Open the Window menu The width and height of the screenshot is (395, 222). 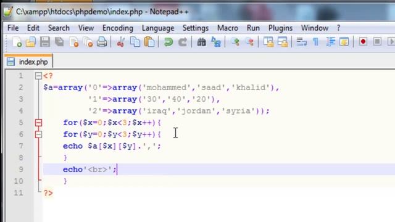(315, 28)
